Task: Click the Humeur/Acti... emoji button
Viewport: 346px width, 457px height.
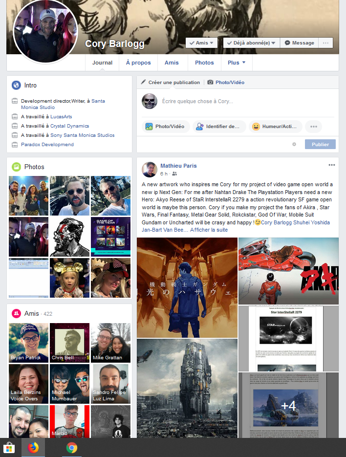Action: [x=275, y=127]
